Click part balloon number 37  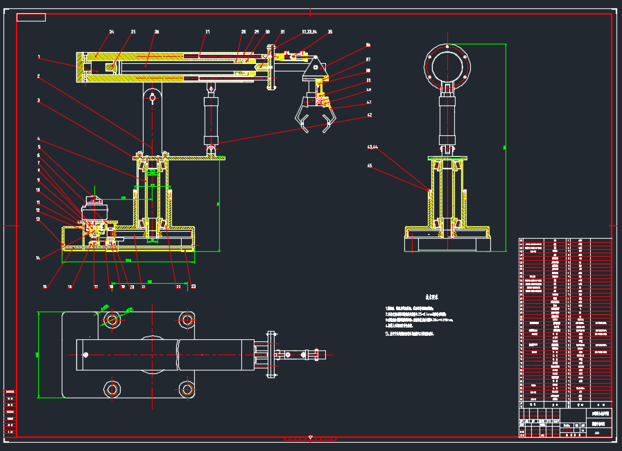click(368, 60)
